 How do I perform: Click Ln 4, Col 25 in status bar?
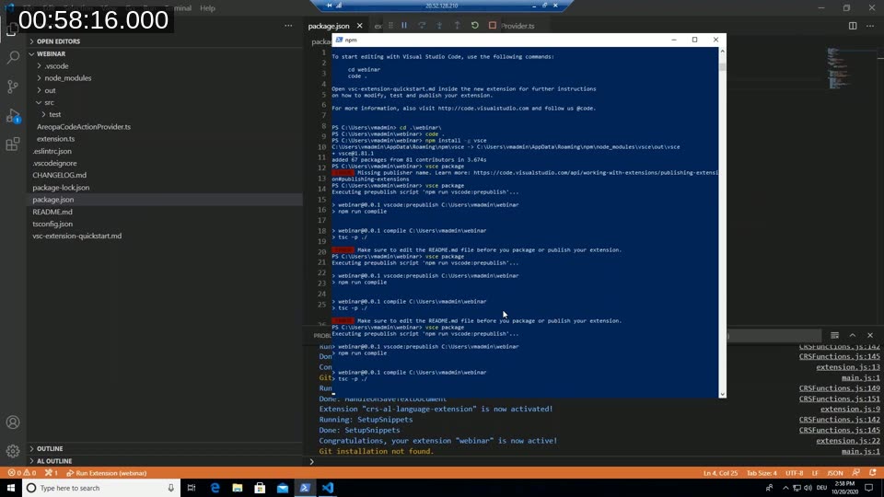(720, 473)
